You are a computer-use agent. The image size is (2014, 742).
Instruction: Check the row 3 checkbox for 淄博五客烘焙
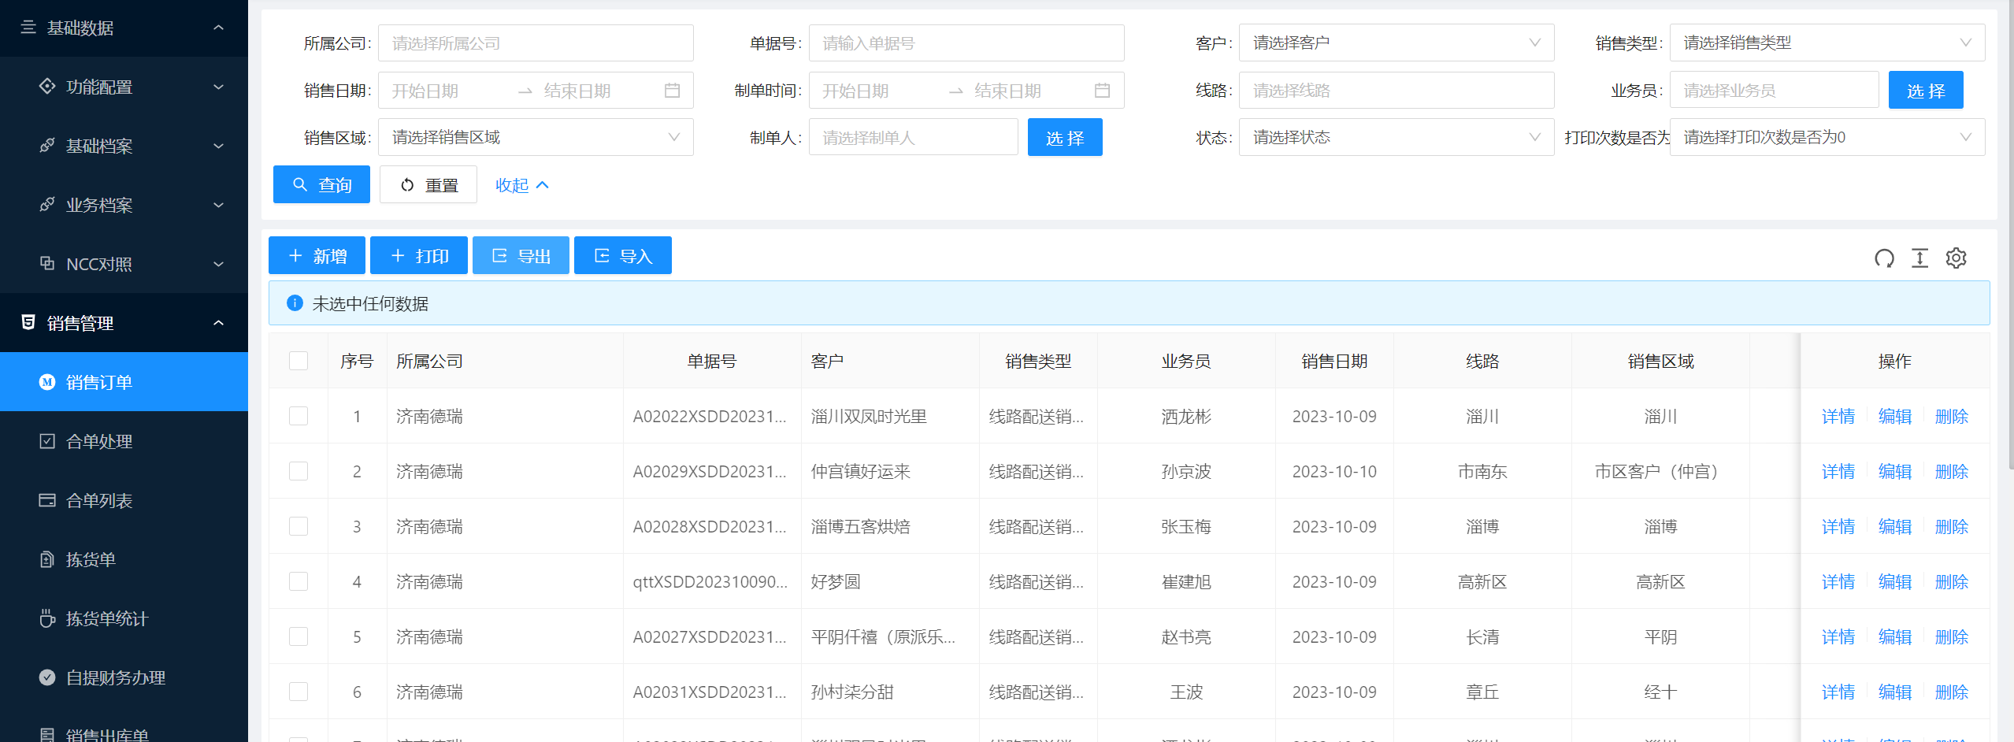299,526
